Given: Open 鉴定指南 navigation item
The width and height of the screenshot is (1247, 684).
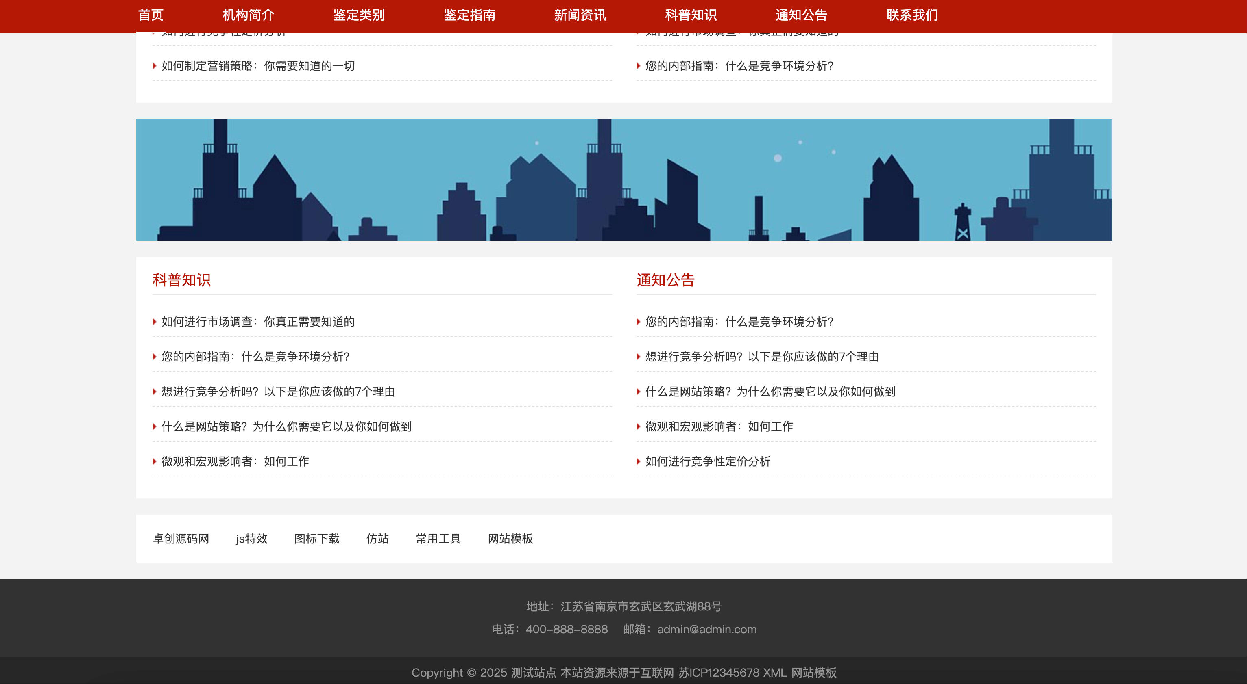Looking at the screenshot, I should click(x=470, y=15).
